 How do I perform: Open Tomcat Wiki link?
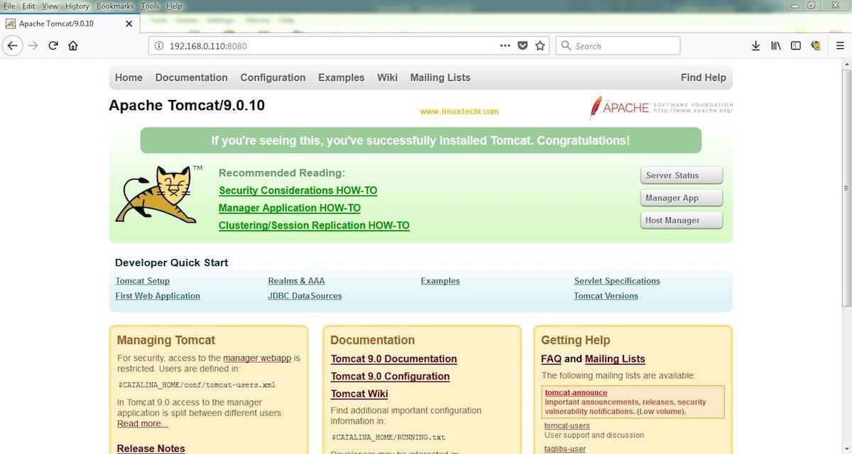(x=359, y=394)
